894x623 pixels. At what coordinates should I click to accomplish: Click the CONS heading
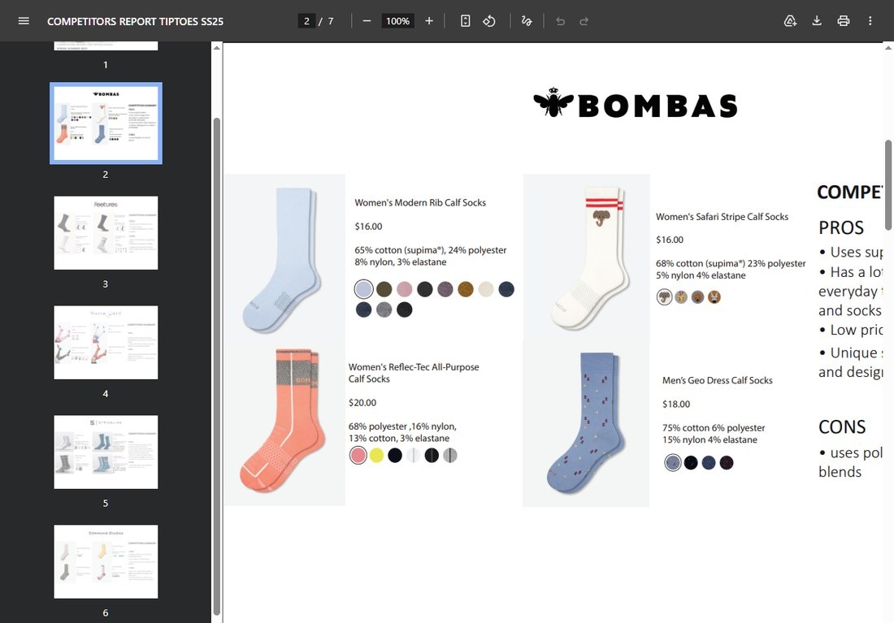click(842, 427)
